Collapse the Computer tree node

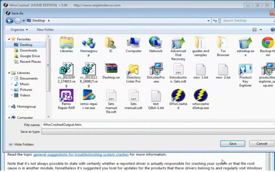coord(9,118)
